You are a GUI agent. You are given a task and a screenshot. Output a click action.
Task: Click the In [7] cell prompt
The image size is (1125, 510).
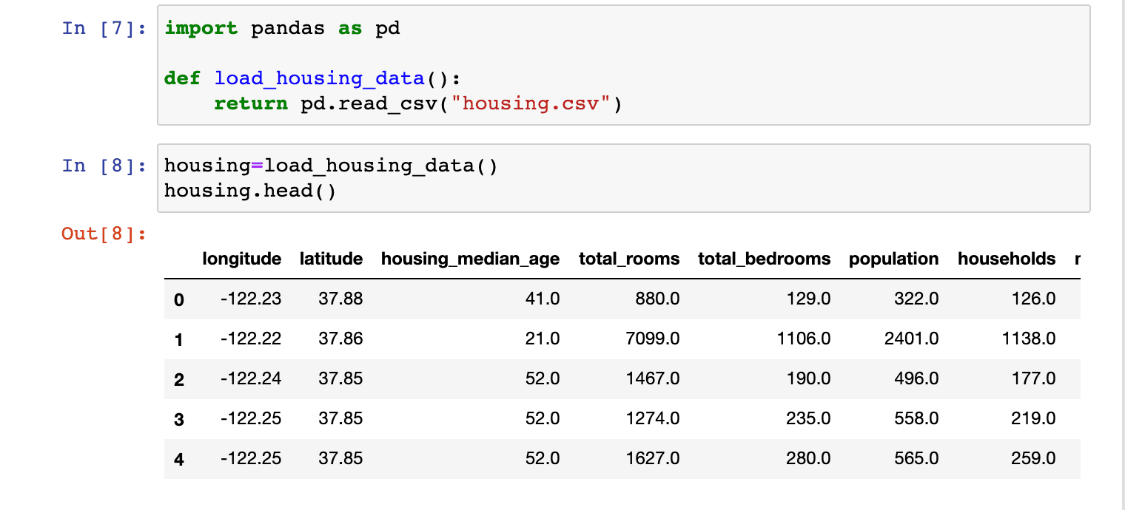pyautogui.click(x=103, y=29)
